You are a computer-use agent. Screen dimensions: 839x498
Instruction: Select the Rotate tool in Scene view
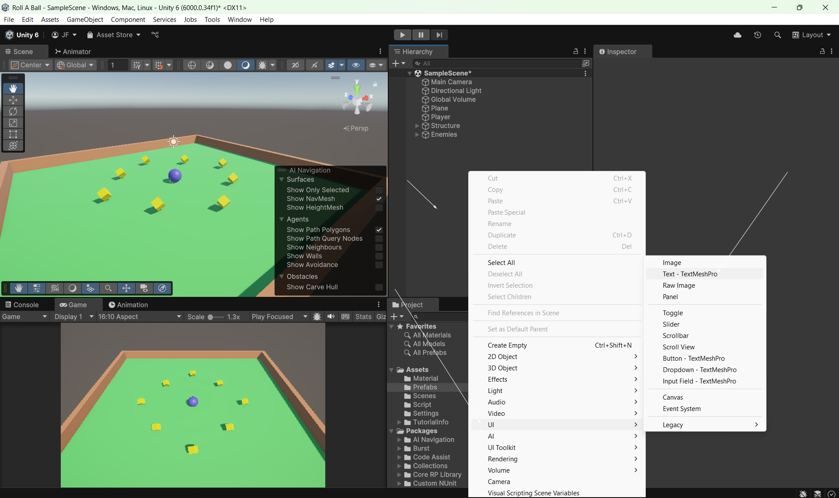[x=13, y=111]
